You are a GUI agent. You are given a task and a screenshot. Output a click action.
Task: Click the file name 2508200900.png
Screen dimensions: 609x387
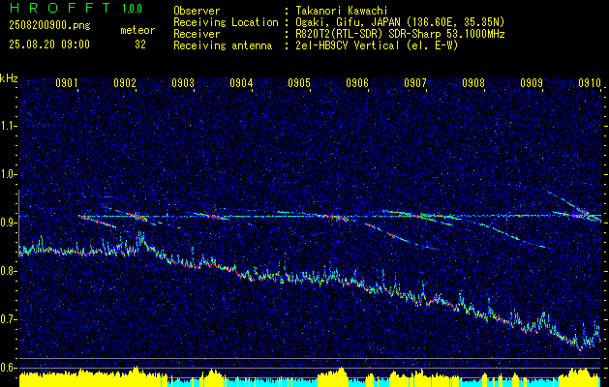click(49, 26)
